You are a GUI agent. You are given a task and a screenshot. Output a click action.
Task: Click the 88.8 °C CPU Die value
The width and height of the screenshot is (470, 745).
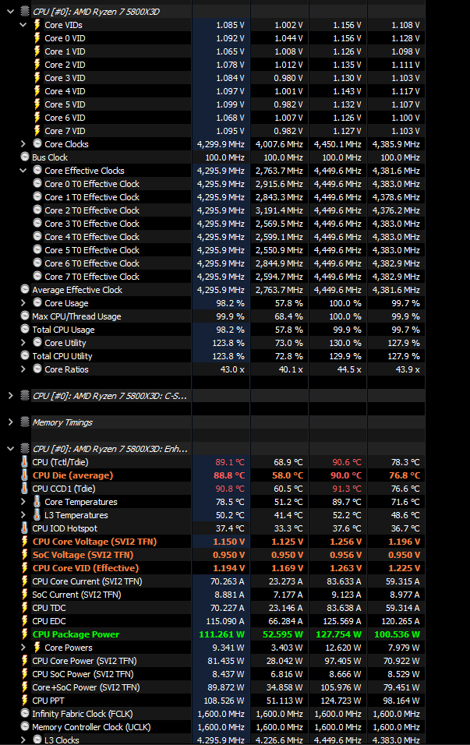(x=229, y=475)
